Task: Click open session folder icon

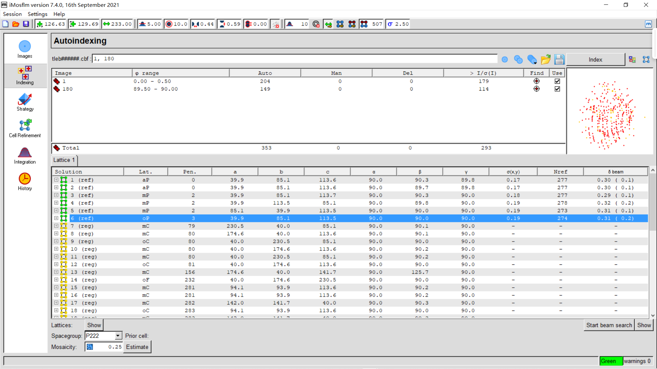Action: tap(16, 24)
